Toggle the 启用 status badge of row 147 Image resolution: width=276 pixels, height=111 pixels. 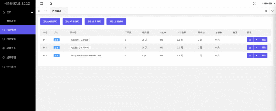[57, 40]
